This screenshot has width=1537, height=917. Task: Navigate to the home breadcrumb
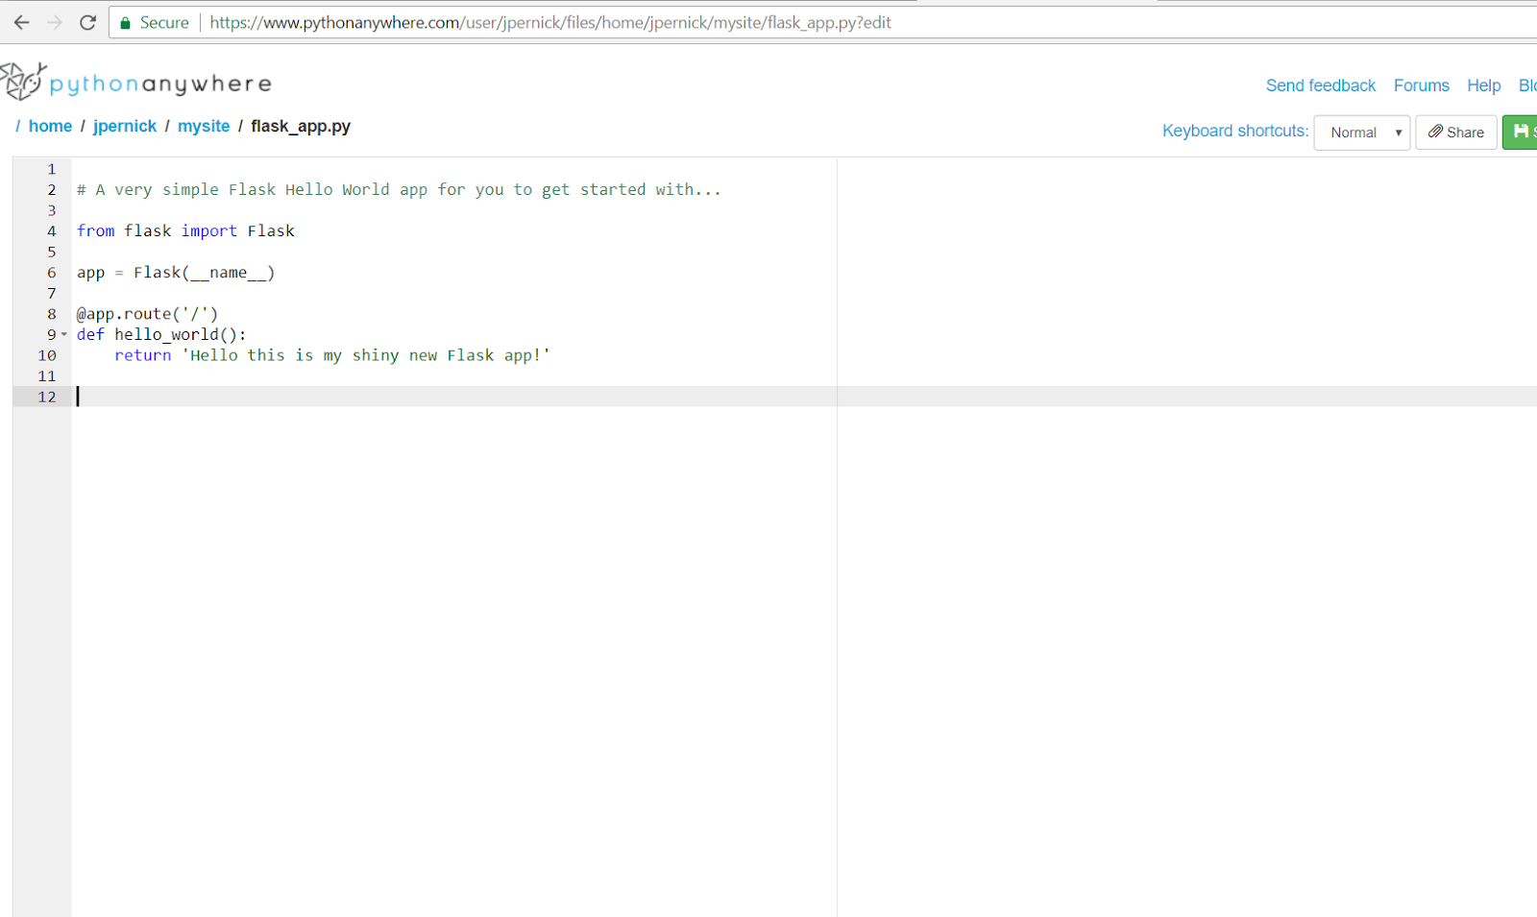pyautogui.click(x=50, y=126)
